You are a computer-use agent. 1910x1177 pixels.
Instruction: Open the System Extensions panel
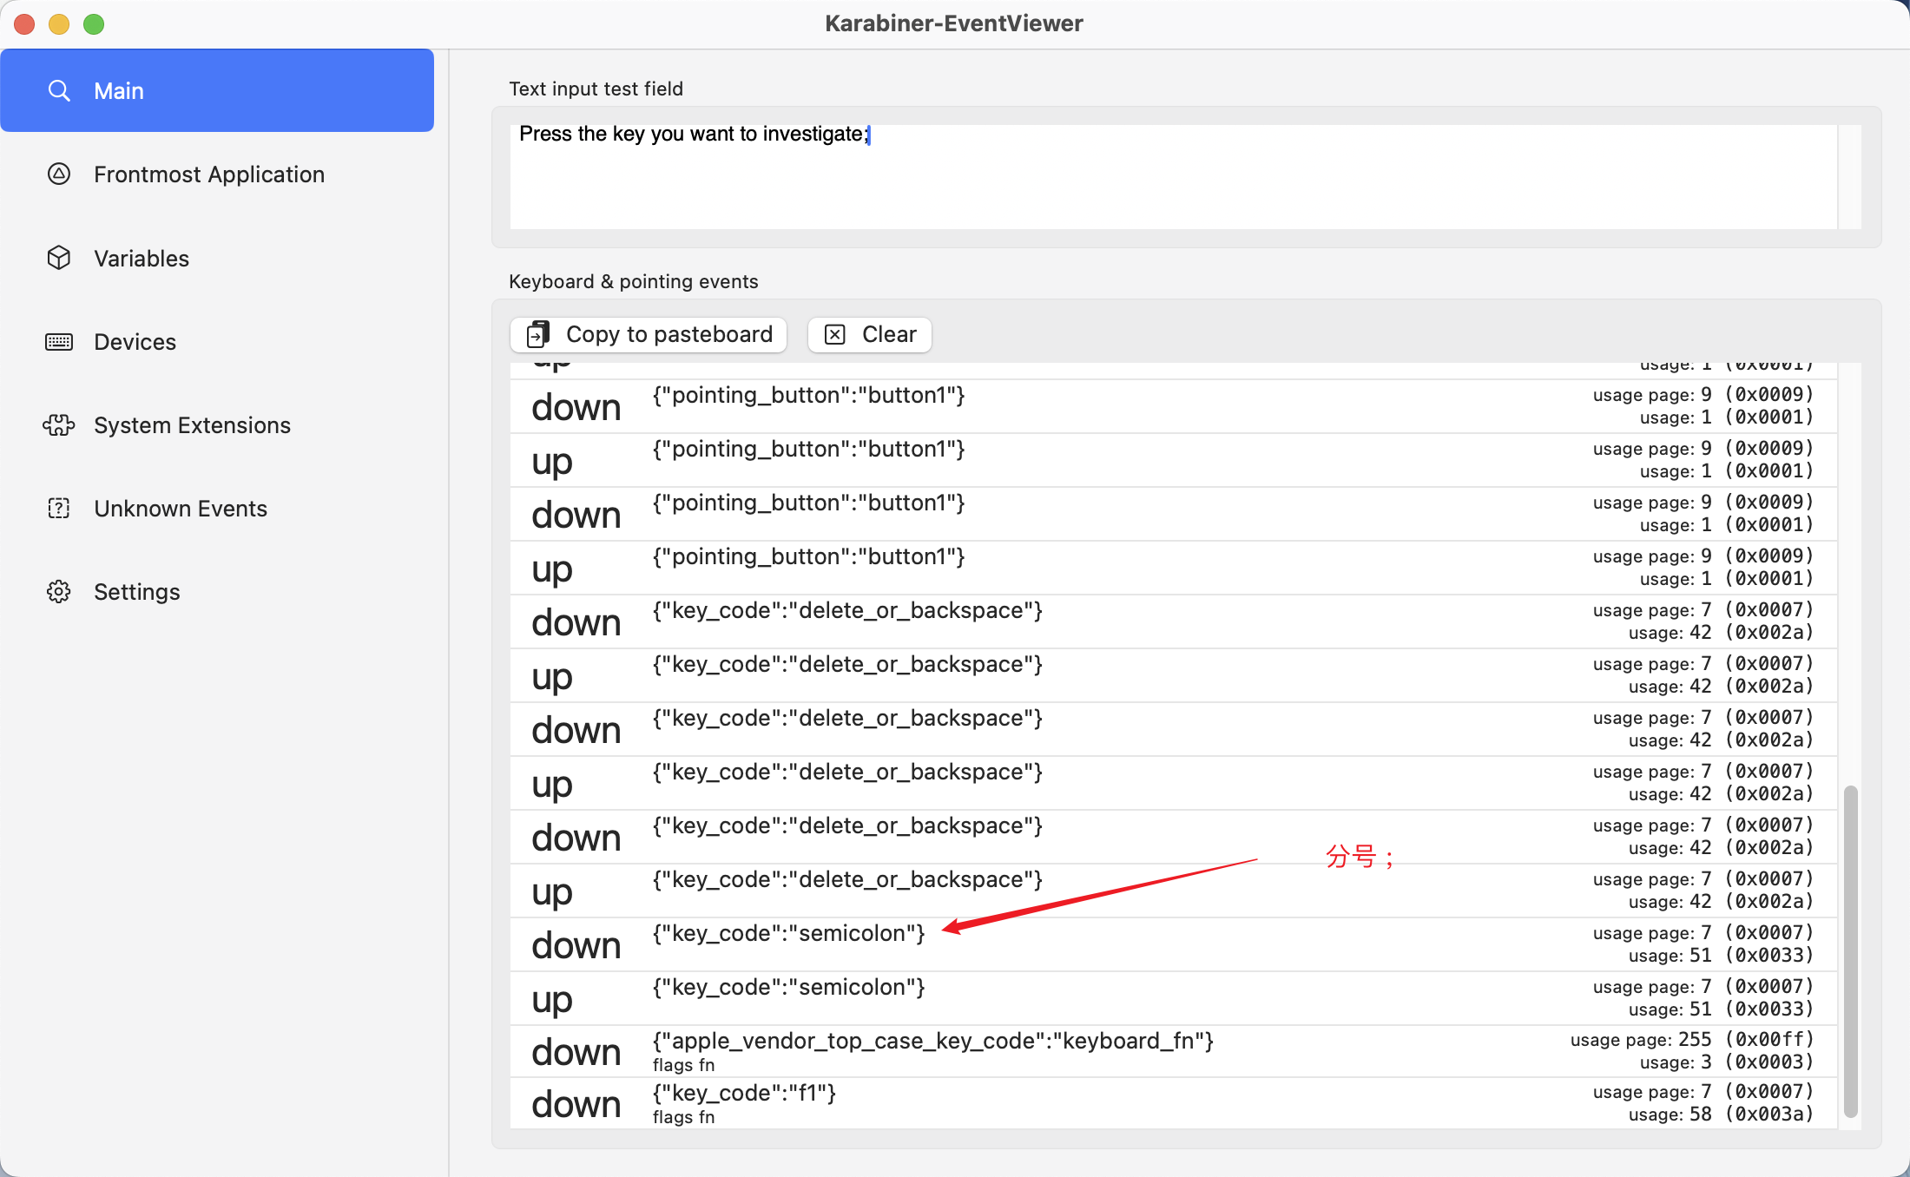click(192, 425)
